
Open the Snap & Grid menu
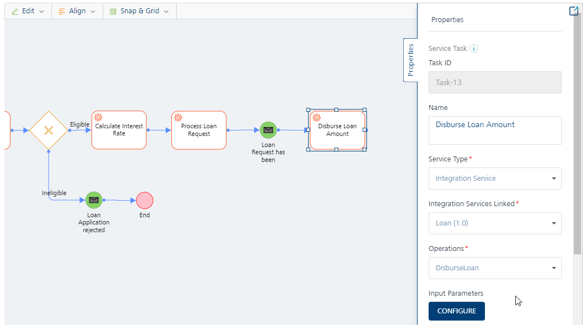(x=139, y=11)
